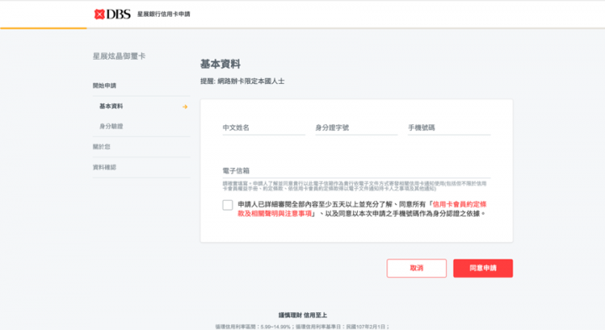Focus the 身分證字號 input field

coord(356,128)
